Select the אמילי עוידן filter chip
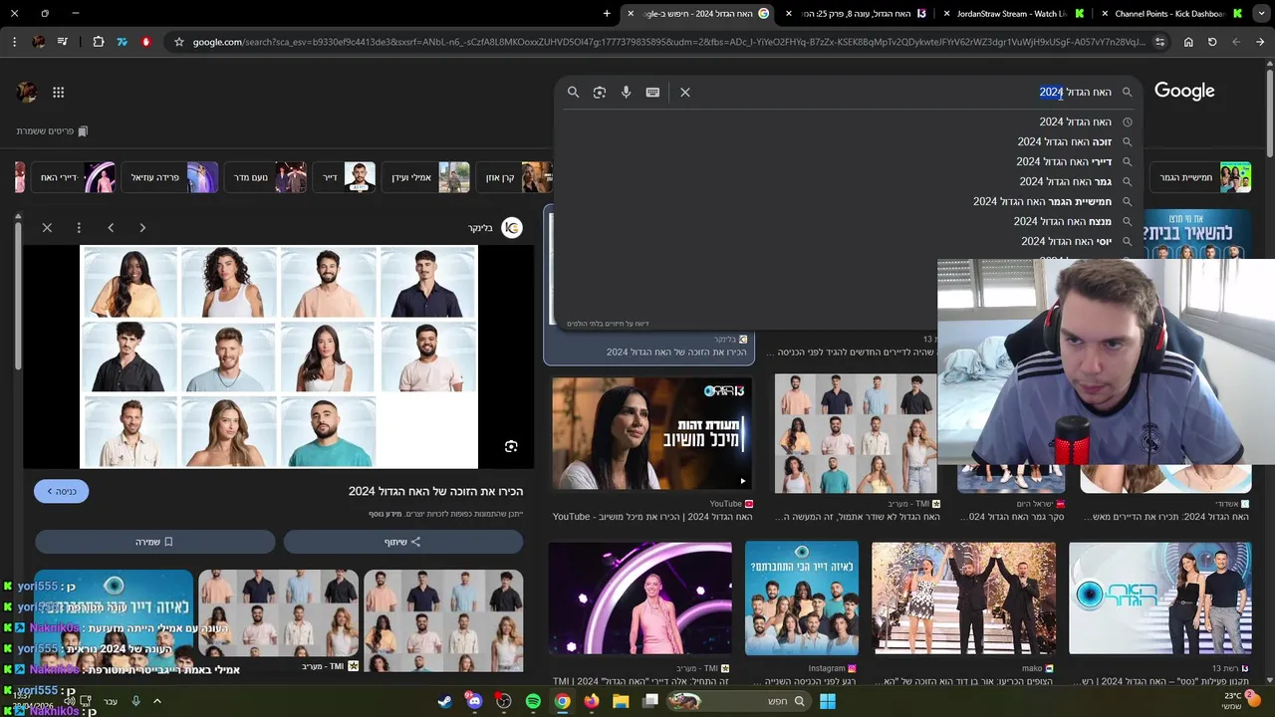The height and width of the screenshot is (717, 1275). [x=426, y=177]
